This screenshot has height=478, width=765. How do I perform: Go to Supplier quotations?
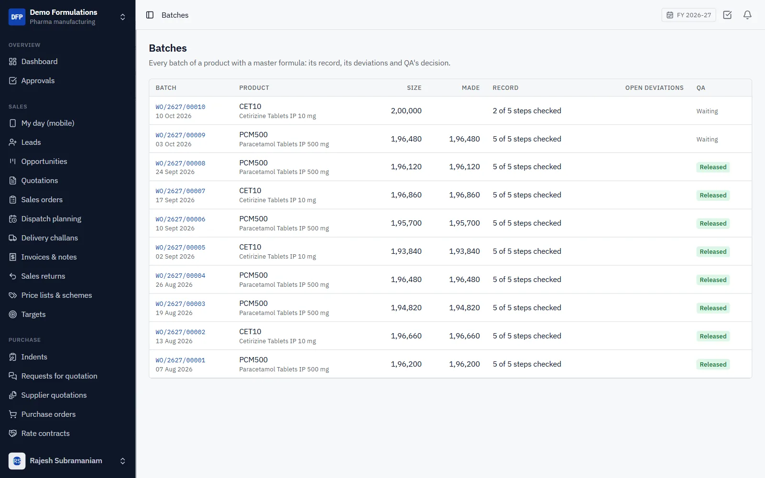(54, 395)
